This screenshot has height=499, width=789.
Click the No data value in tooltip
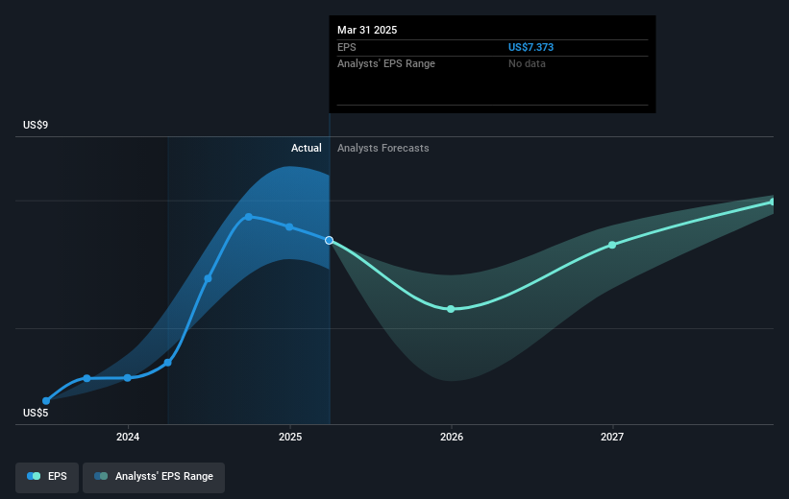[x=527, y=64]
